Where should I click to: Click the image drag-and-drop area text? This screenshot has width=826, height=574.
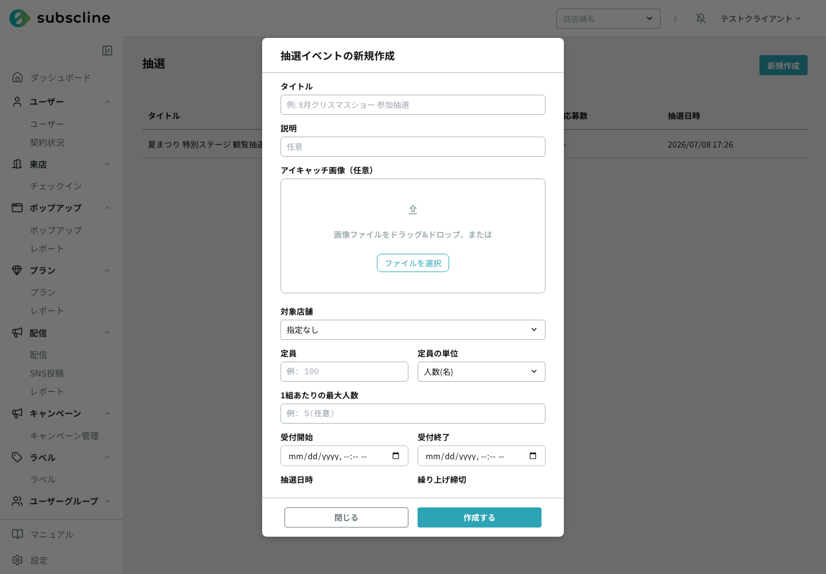(413, 234)
